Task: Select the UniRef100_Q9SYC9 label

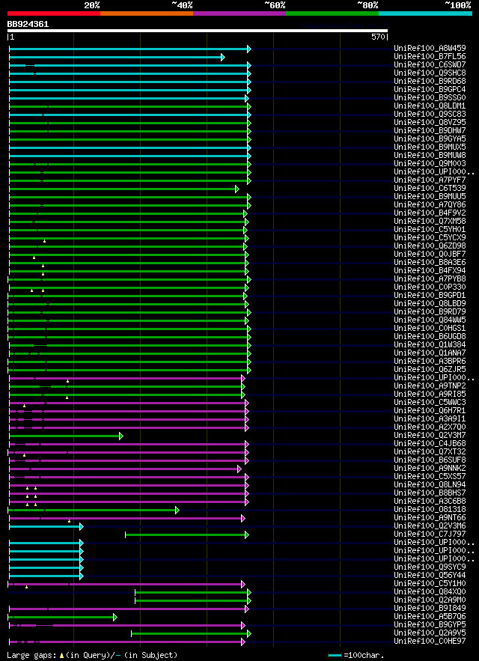Action: (x=430, y=568)
